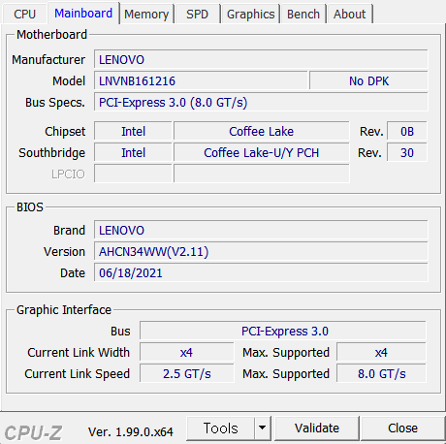
Task: Open the Bench tab
Action: (303, 14)
